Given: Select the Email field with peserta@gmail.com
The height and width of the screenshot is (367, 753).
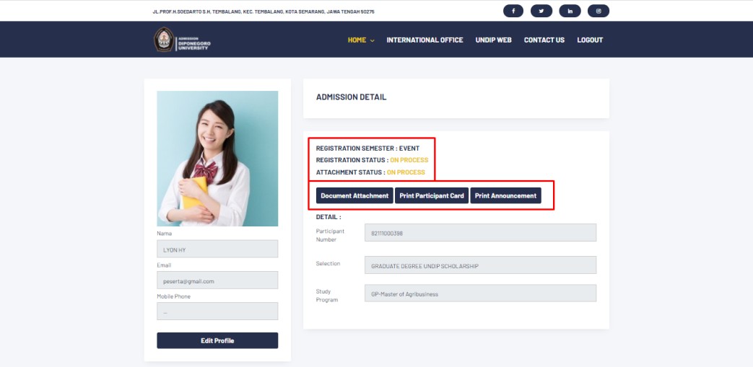Looking at the screenshot, I should click(217, 280).
